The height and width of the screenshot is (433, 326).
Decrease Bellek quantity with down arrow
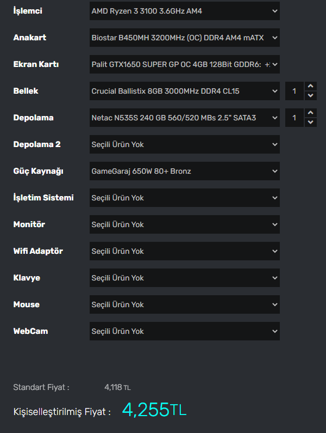click(x=310, y=96)
